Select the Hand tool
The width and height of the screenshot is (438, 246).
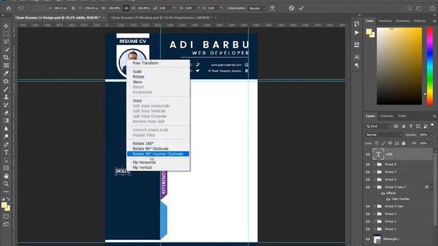6,176
